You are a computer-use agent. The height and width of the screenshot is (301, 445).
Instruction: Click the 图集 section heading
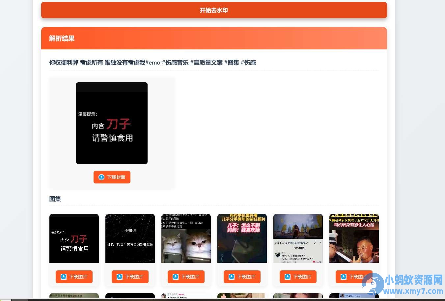[55, 199]
